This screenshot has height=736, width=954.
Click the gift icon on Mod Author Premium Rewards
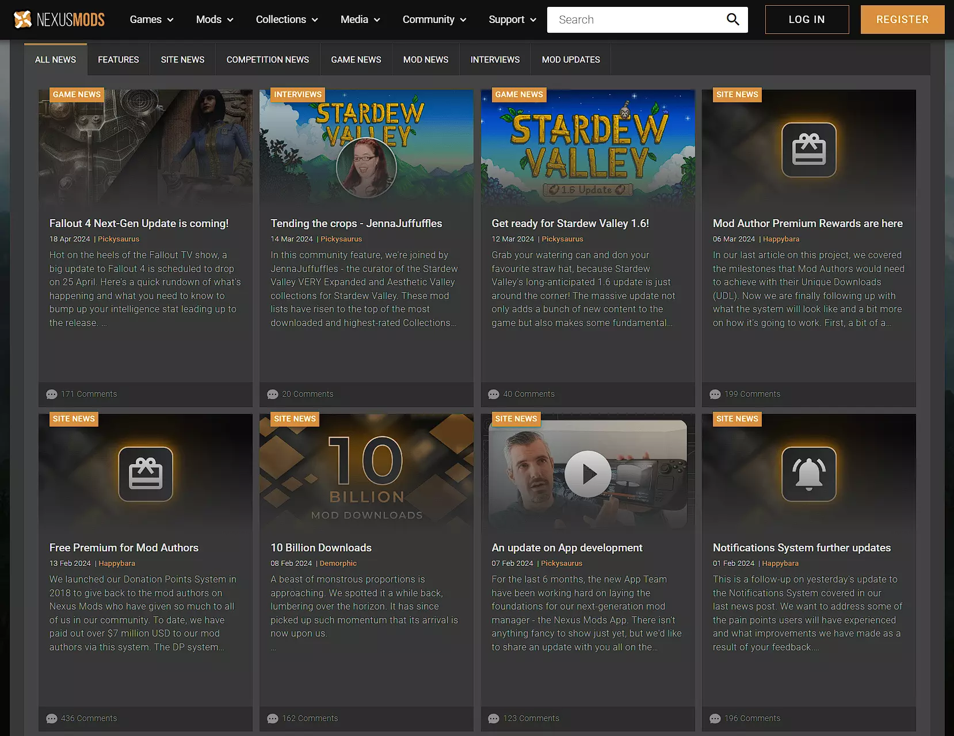point(808,149)
